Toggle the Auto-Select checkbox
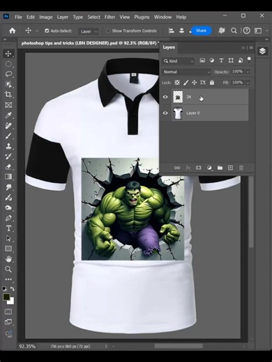Viewport: 272px width, 362px height. pyautogui.click(x=47, y=31)
